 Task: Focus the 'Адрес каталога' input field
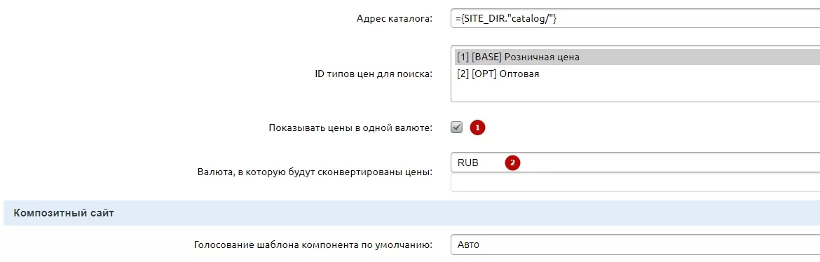[x=635, y=19]
